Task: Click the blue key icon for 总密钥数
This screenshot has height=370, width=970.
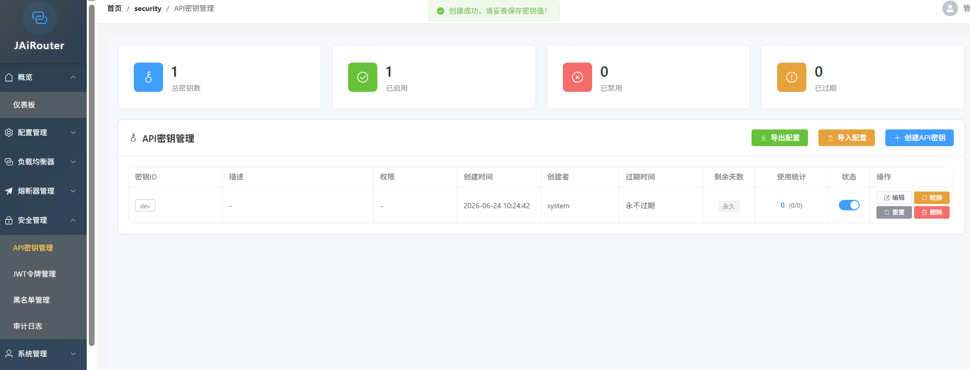Action: coord(148,77)
